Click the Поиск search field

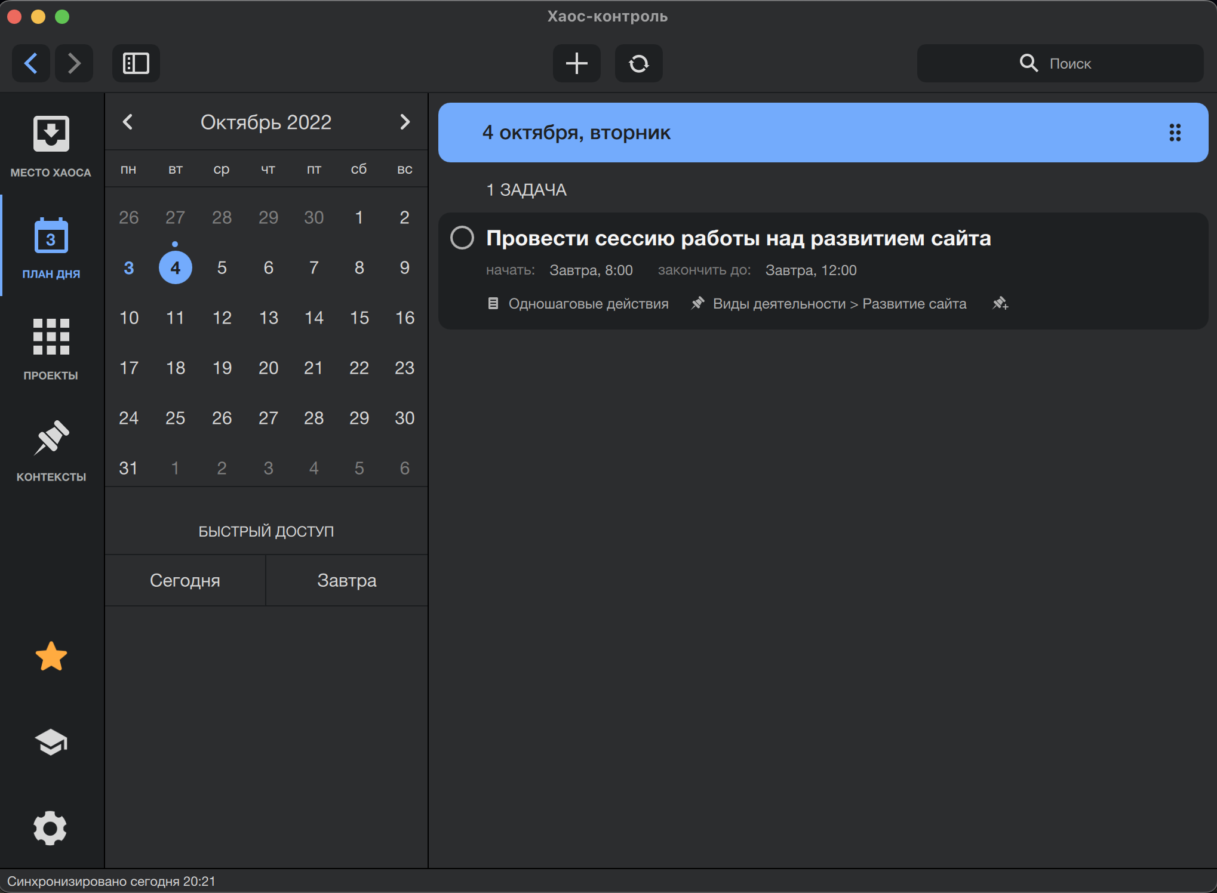click(1060, 63)
